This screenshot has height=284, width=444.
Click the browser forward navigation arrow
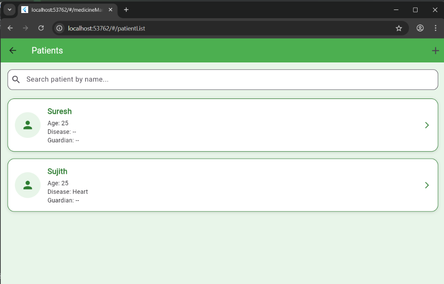pyautogui.click(x=26, y=28)
